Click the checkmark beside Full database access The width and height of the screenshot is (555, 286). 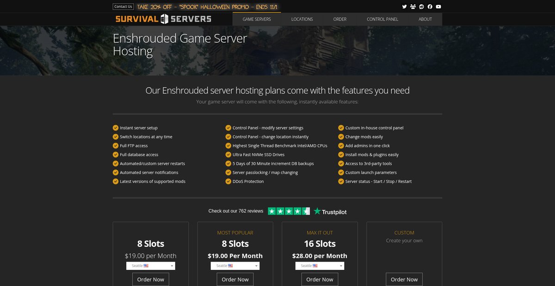[x=116, y=155]
